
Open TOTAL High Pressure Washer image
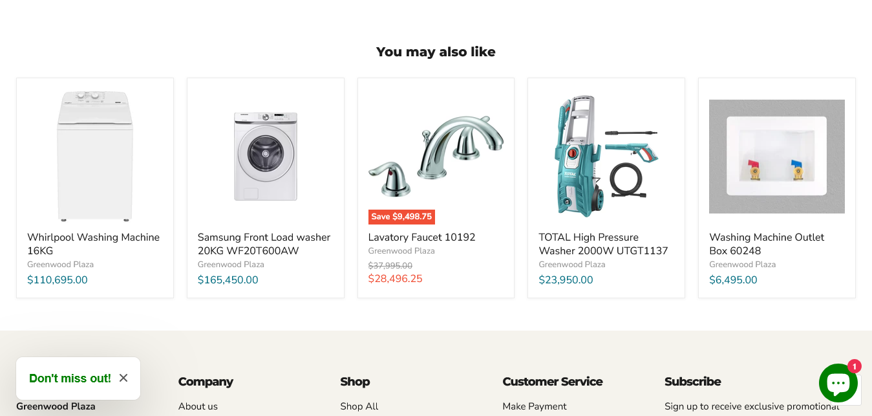[606, 156]
